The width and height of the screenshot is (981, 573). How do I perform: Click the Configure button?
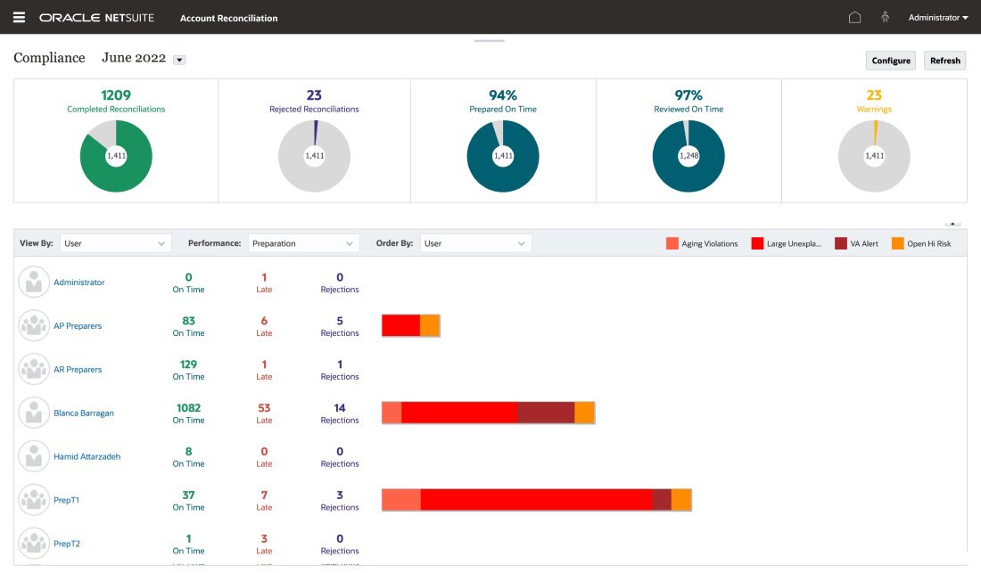(x=890, y=60)
